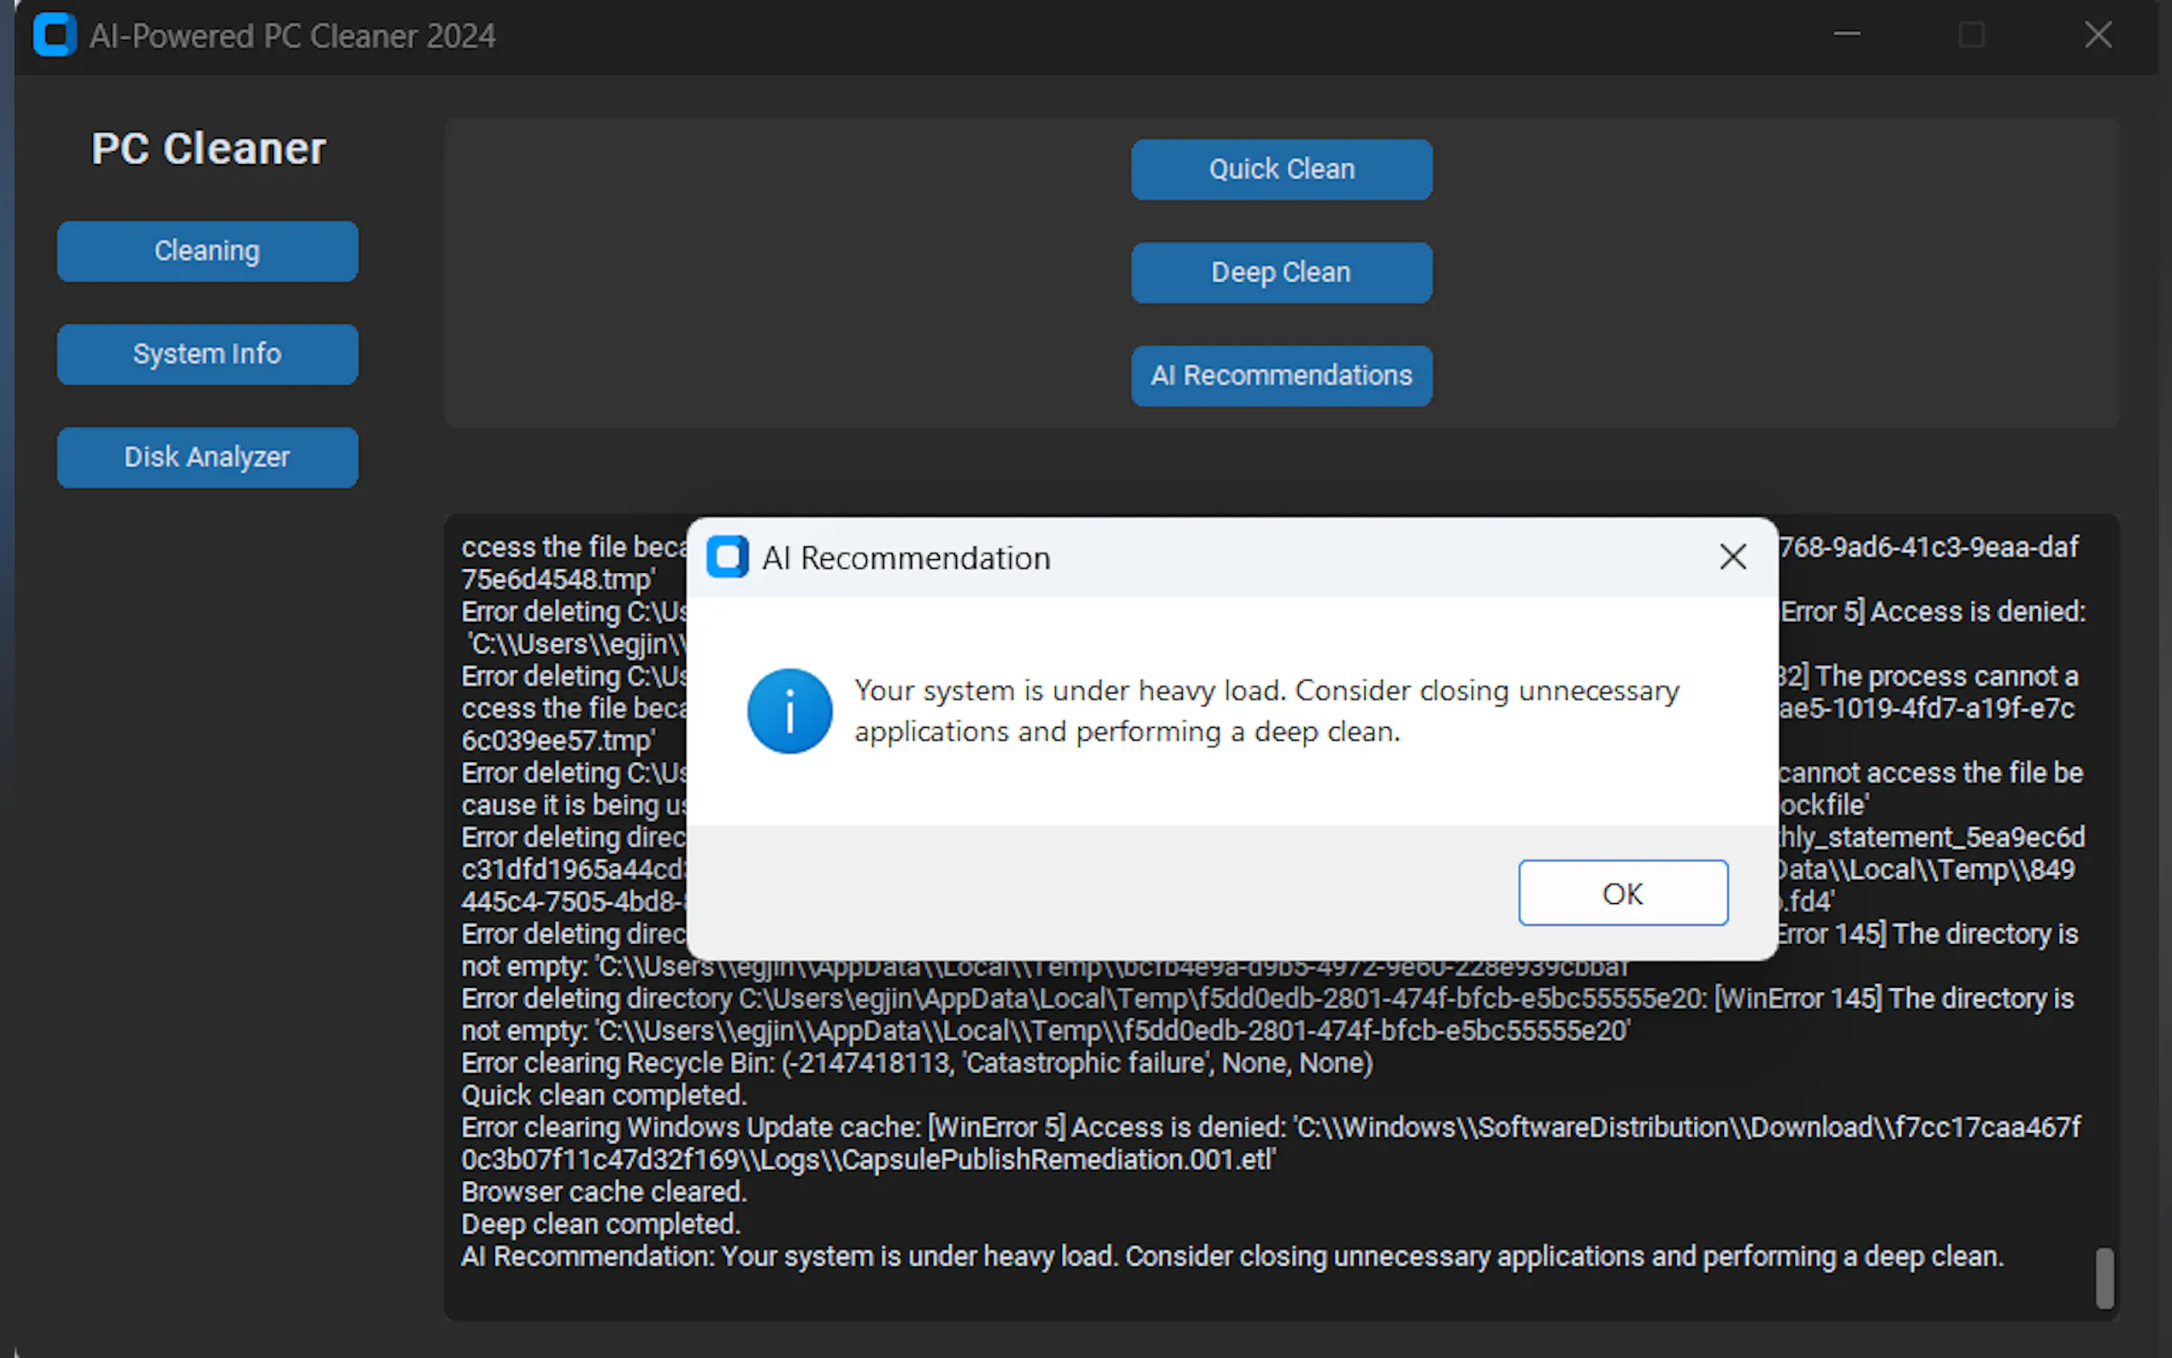Click the log panel's scrollbar thumb

coord(2104,1277)
